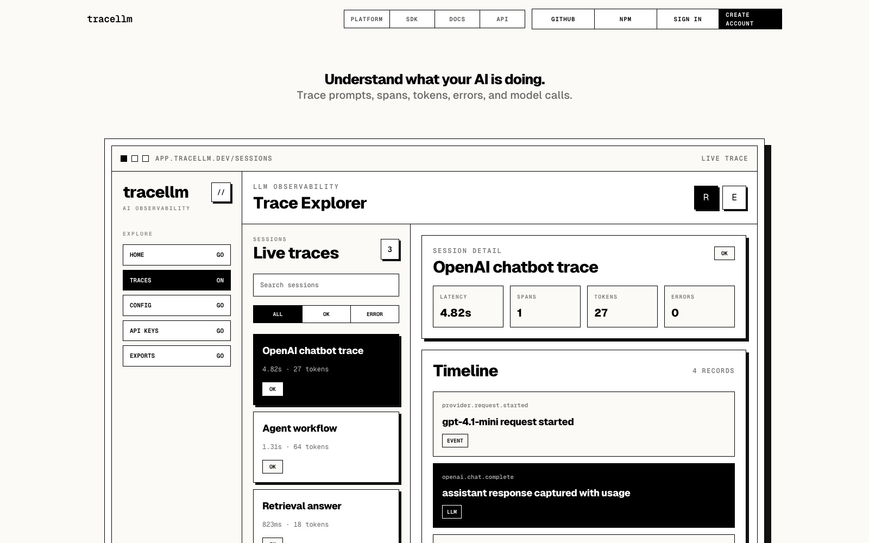869x543 pixels.
Task: Open the SDK nav item
Action: [x=412, y=19]
